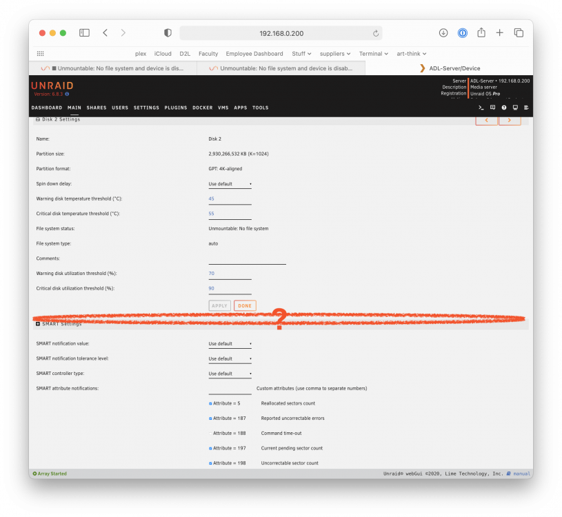Open the Employee Dashboard bookmark
Screen dimensions: 562x517
[254, 53]
